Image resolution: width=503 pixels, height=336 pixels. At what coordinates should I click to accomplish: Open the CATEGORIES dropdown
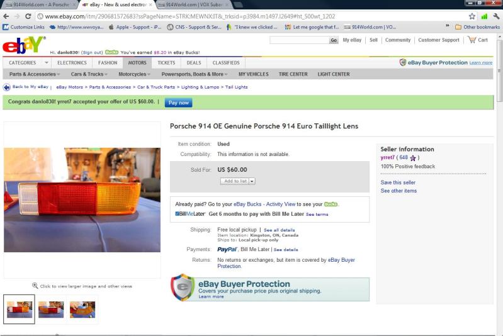click(x=27, y=63)
